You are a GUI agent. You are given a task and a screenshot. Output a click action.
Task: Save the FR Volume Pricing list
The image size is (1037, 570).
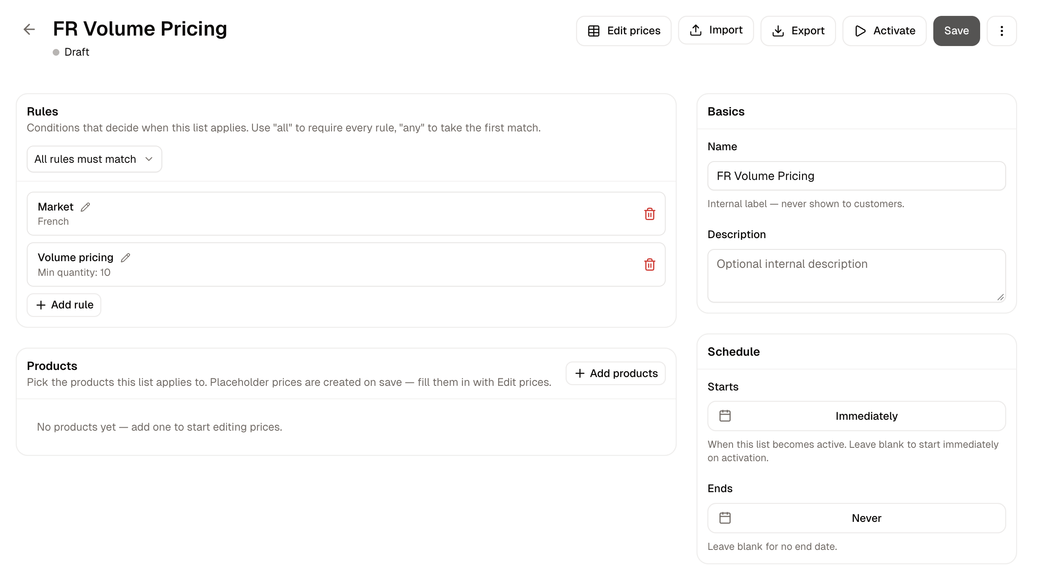tap(956, 31)
